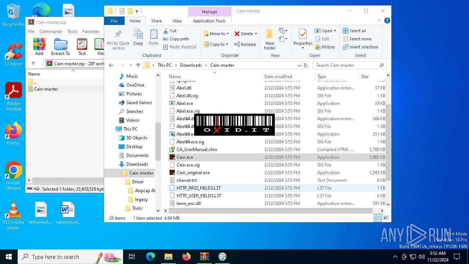This screenshot has height=264, width=469.
Task: Switch to Share ribbon tab
Action: pyautogui.click(x=156, y=21)
